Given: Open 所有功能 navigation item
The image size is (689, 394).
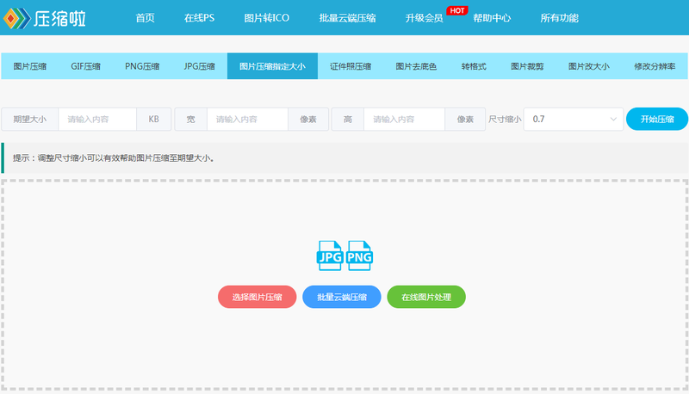Looking at the screenshot, I should [x=559, y=18].
